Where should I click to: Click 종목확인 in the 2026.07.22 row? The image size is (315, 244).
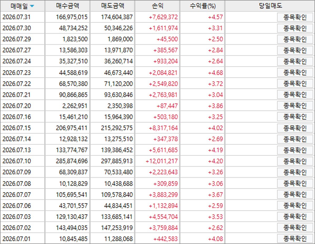(295, 84)
